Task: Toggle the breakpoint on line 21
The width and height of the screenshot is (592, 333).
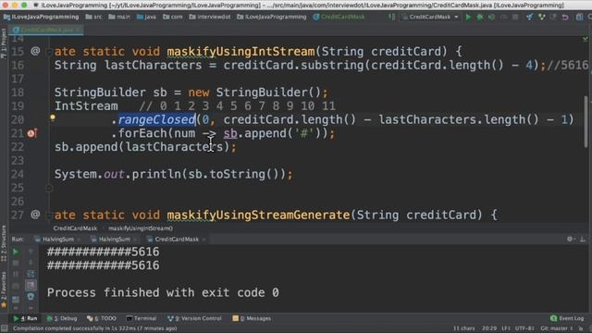Action: pos(31,133)
